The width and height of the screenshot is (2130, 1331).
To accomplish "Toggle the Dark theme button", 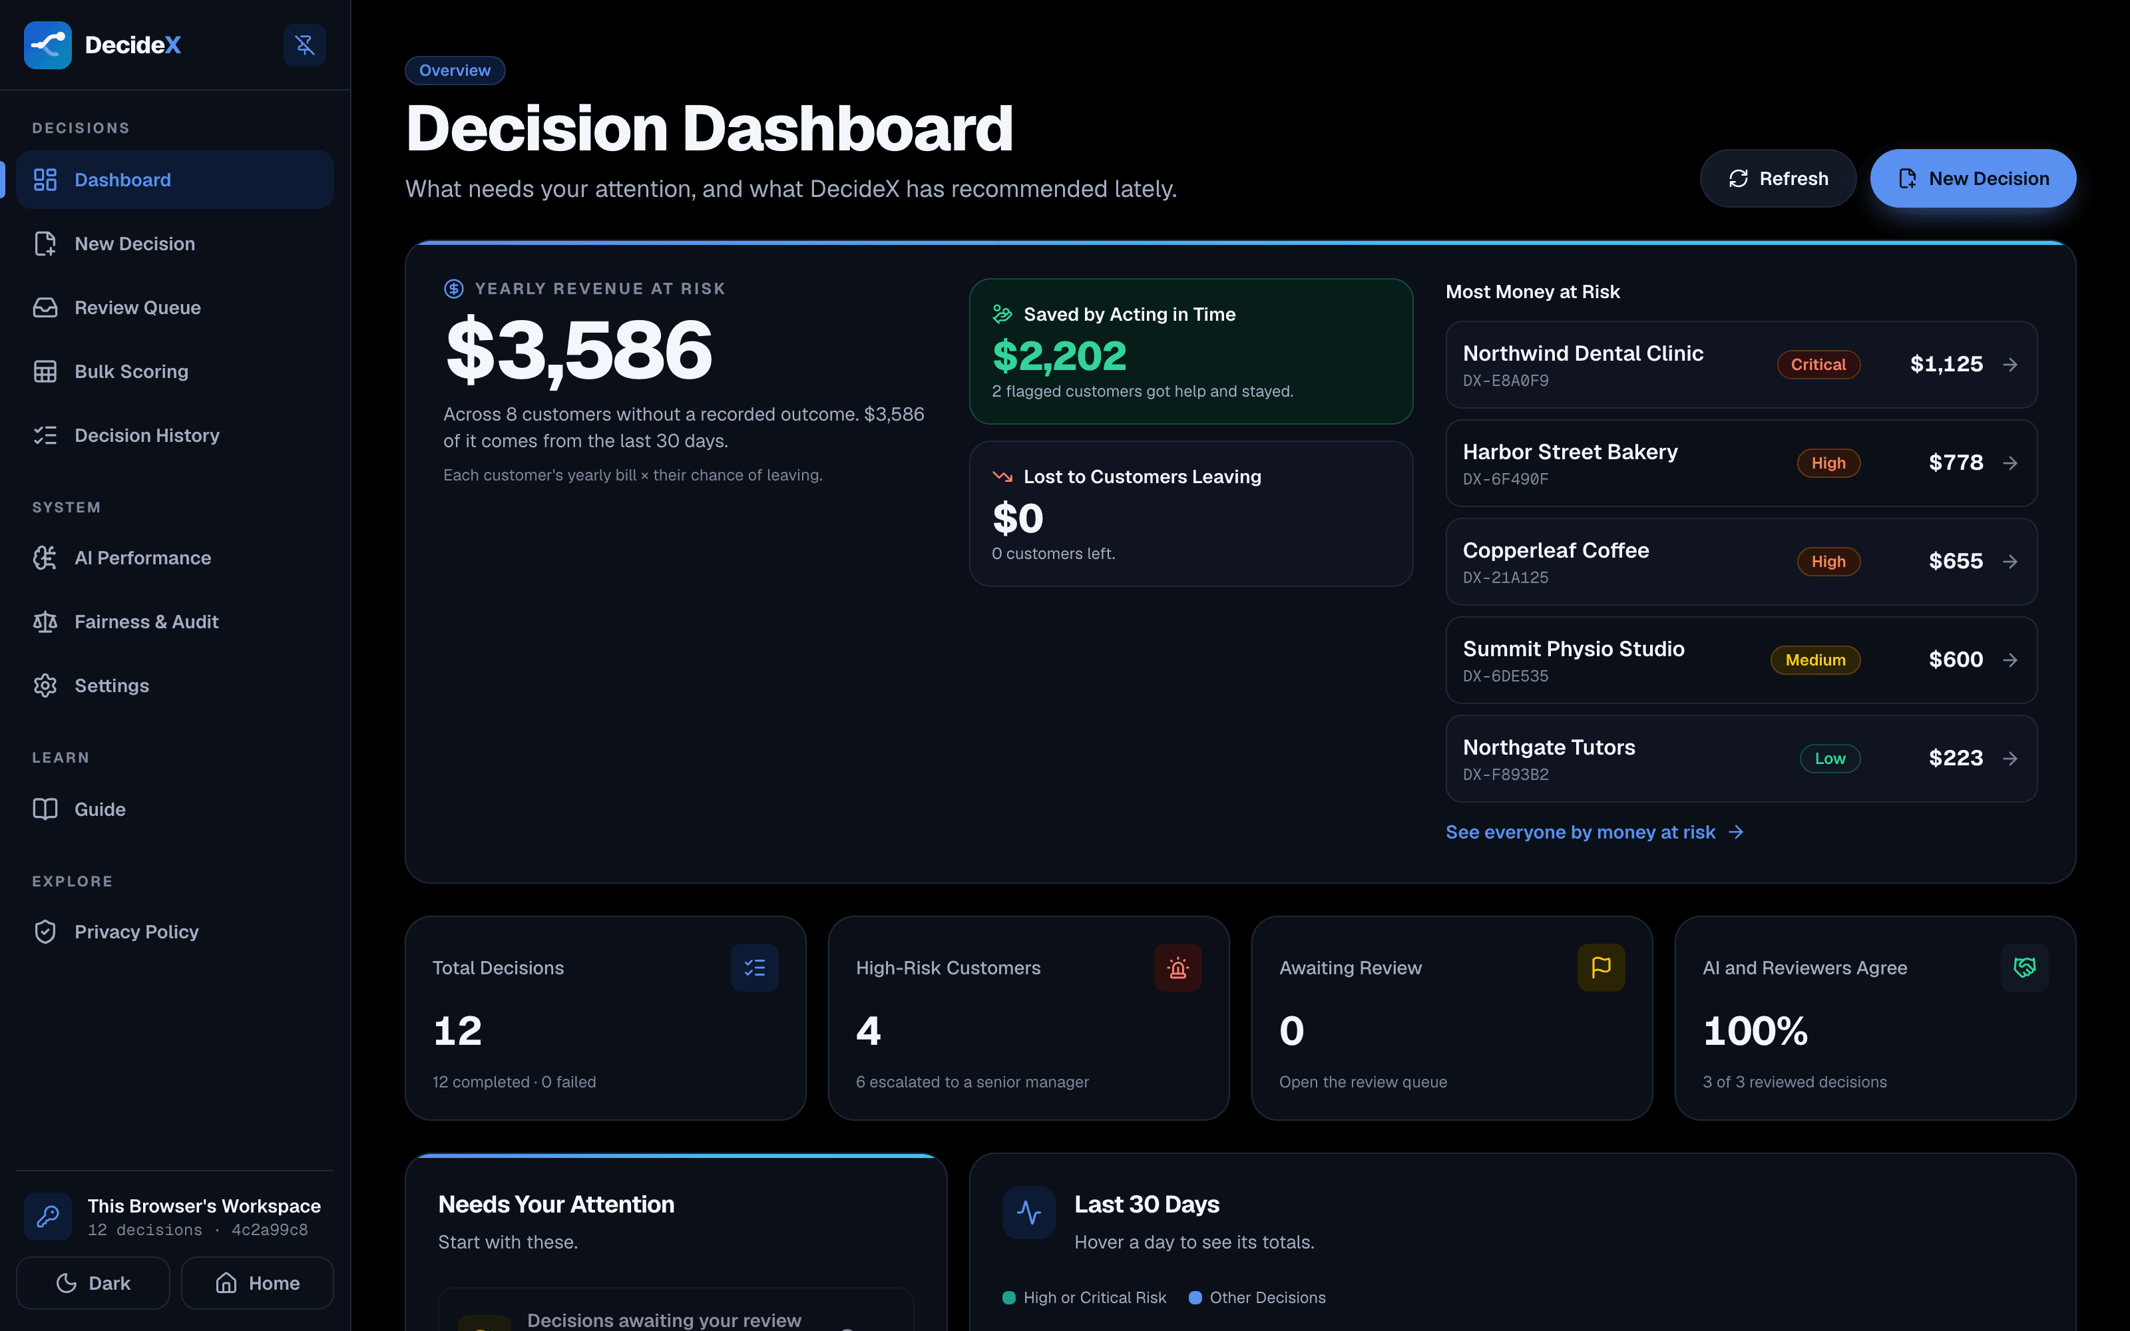I will (x=93, y=1284).
